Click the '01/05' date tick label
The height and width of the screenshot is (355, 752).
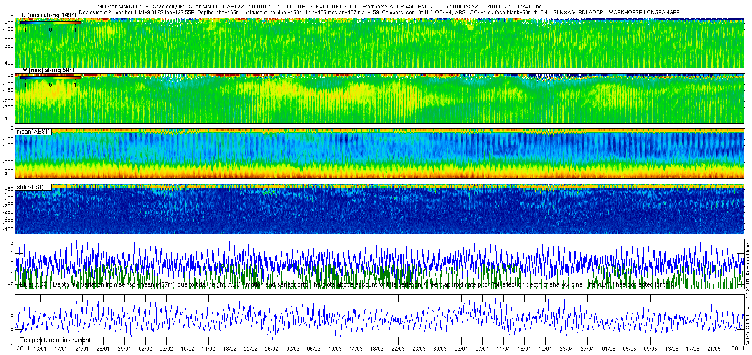[609, 349]
